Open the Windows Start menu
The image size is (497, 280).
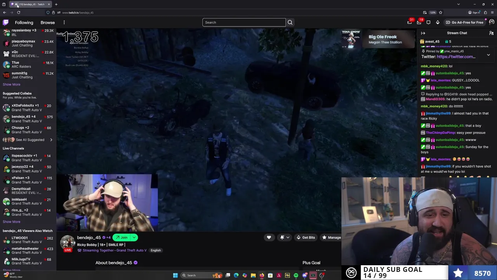(x=176, y=275)
